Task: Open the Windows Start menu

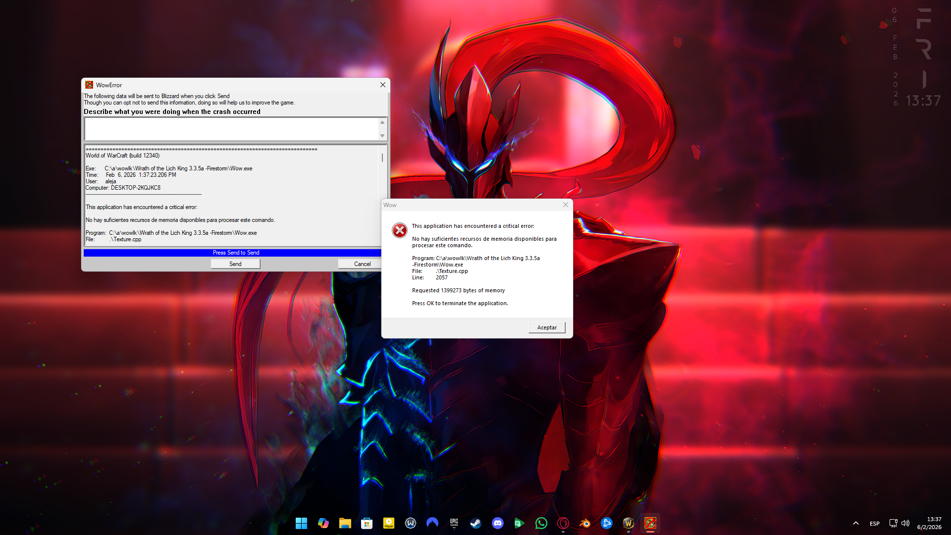Action: click(301, 523)
